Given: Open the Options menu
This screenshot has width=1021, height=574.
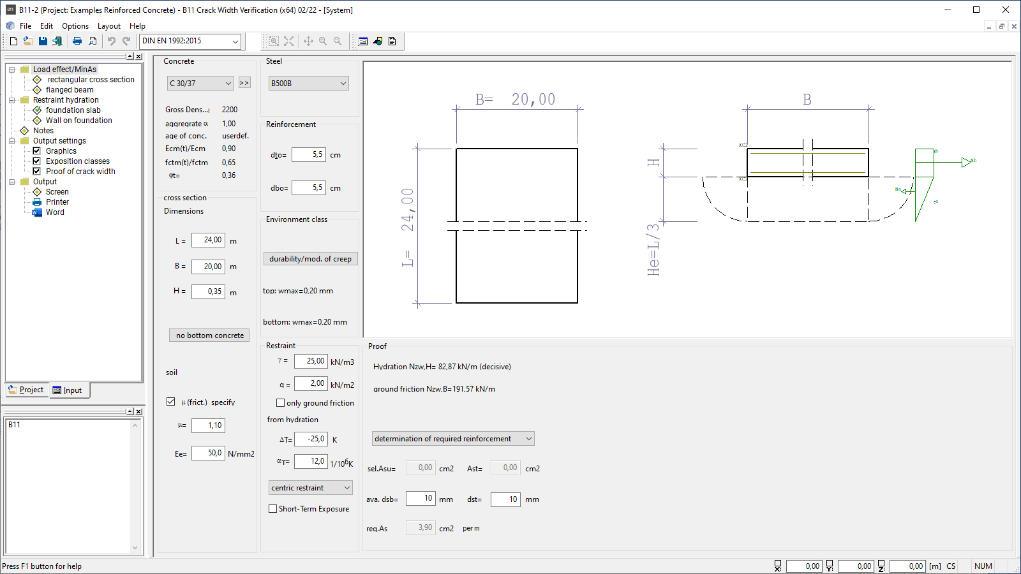Looking at the screenshot, I should pos(75,26).
